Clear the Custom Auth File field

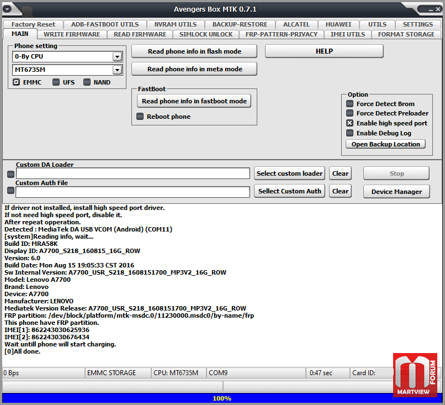pos(340,191)
